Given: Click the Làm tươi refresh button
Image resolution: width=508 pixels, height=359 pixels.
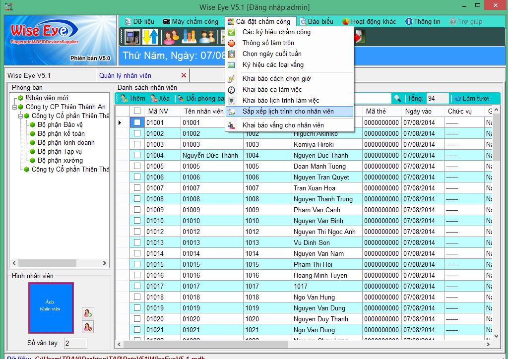Looking at the screenshot, I should 472,98.
